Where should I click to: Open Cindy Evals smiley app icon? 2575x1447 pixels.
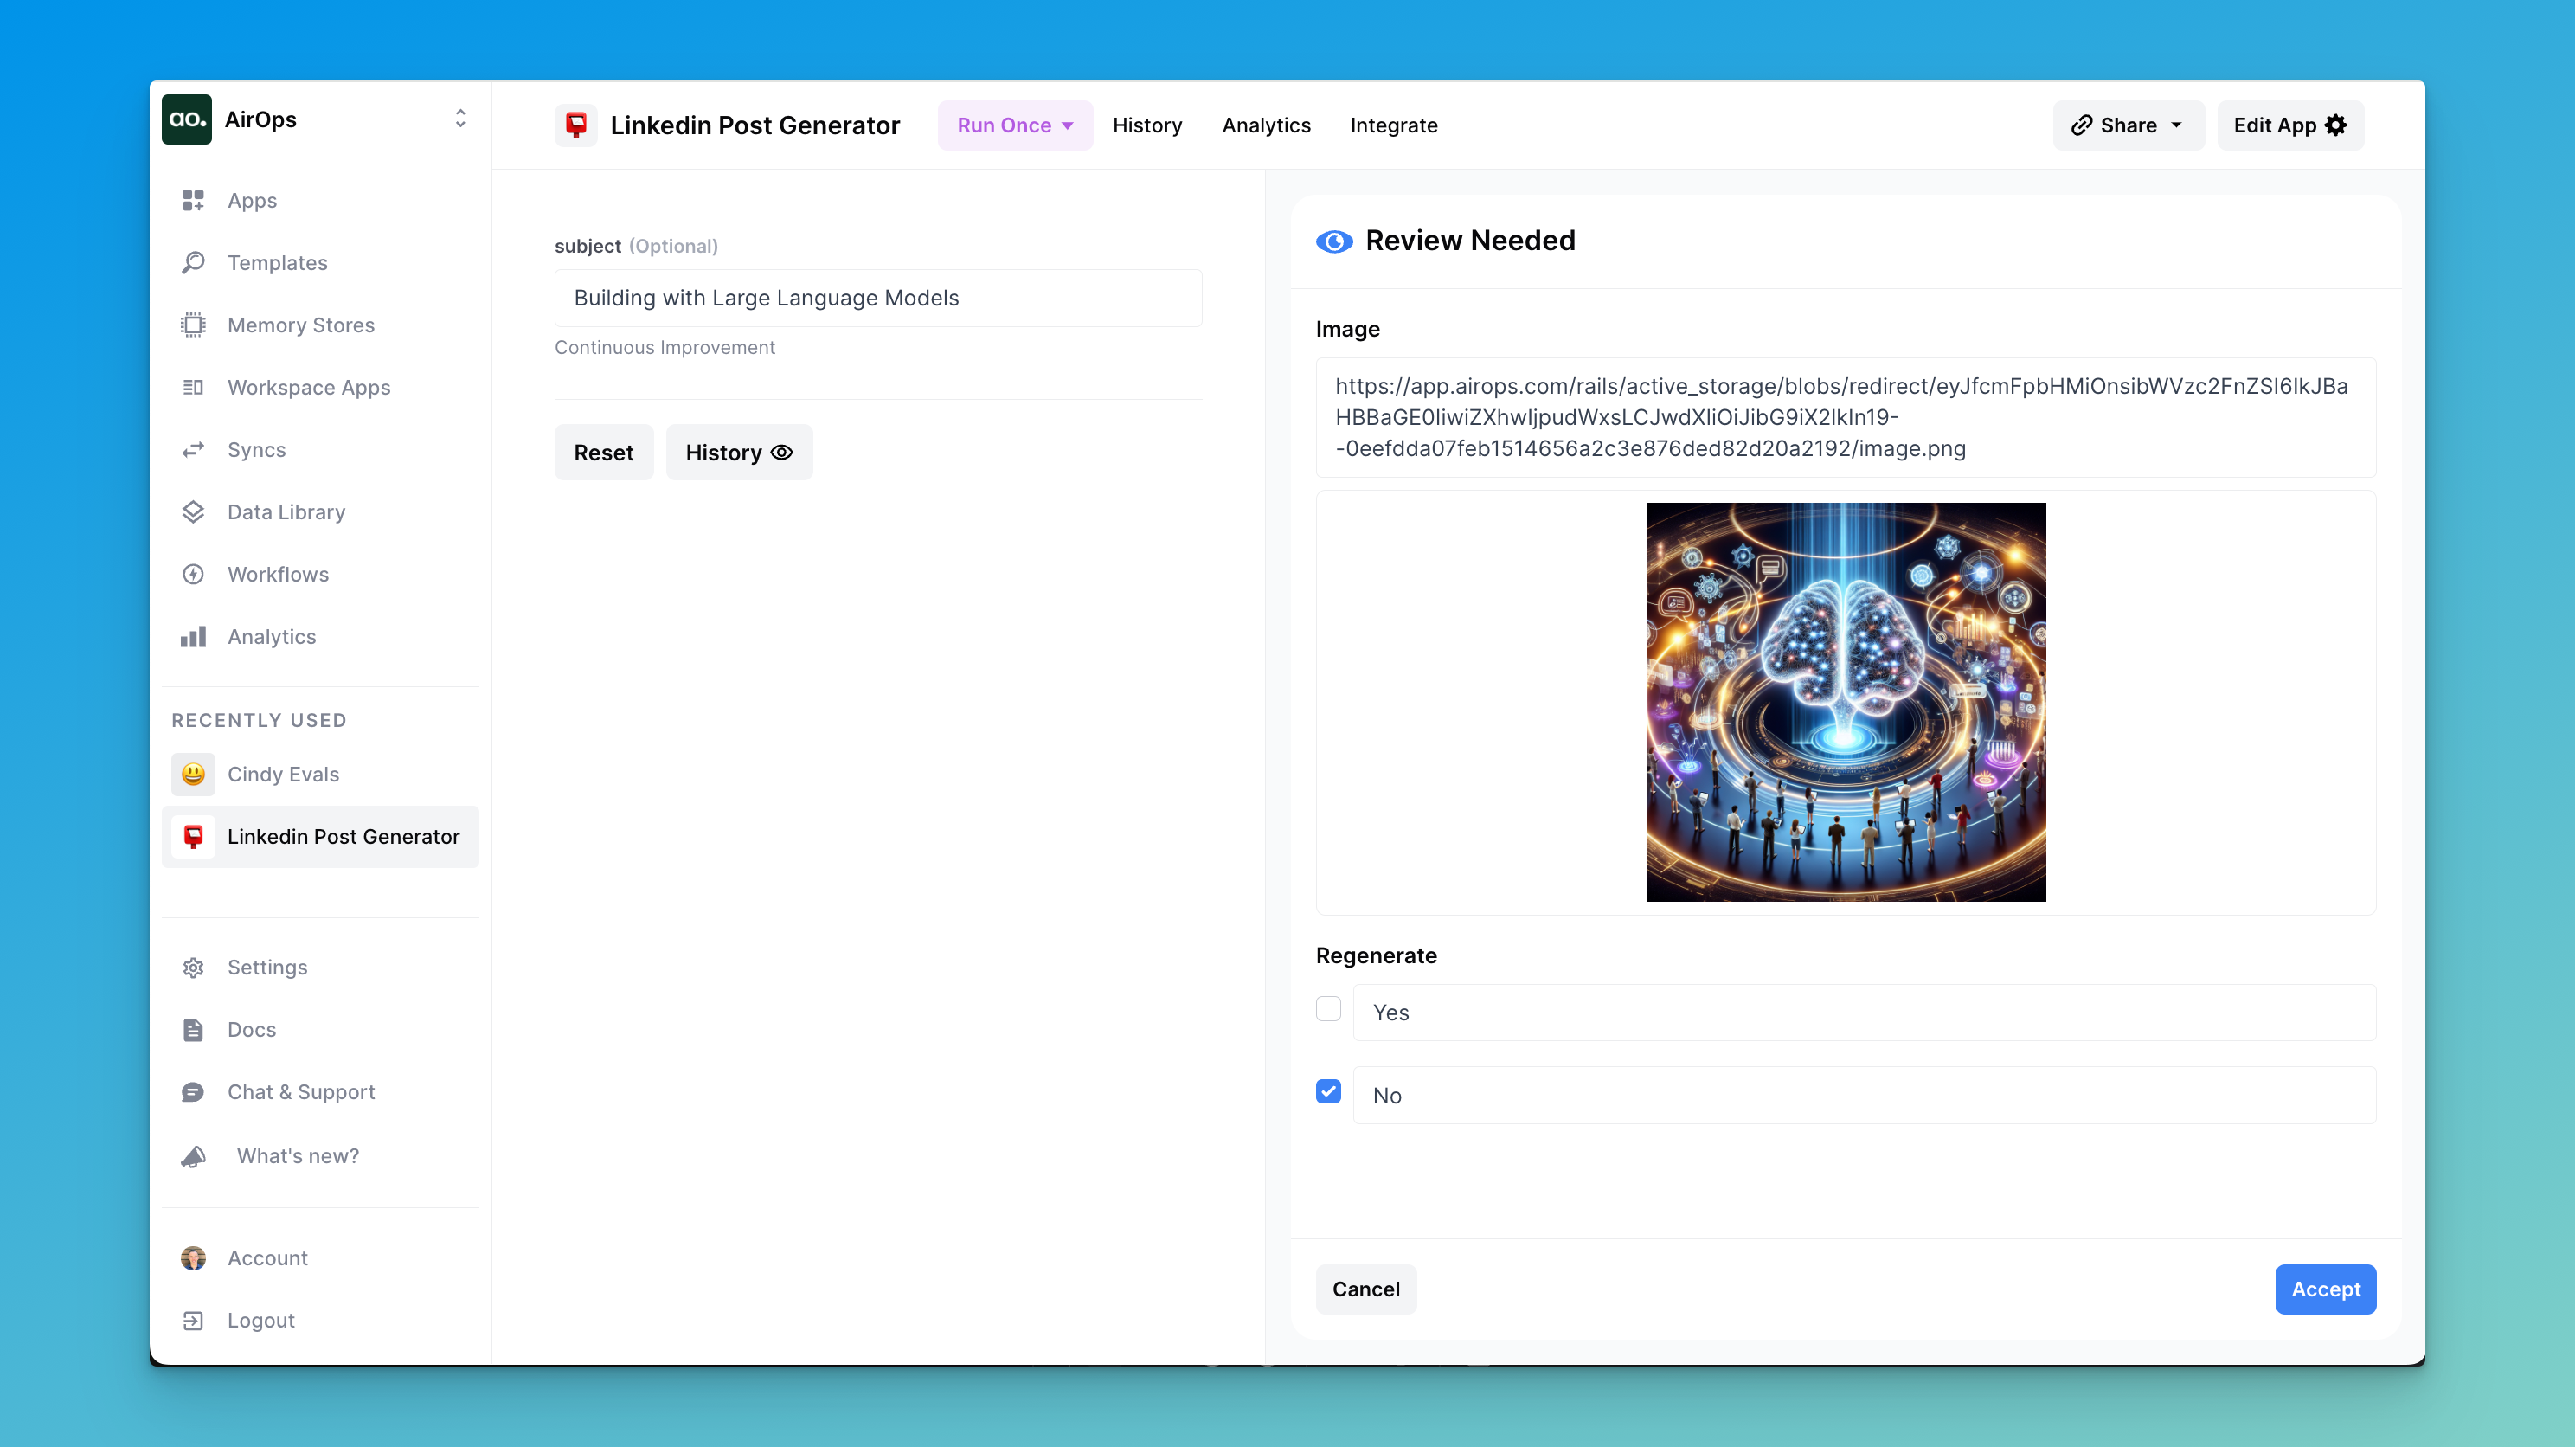click(193, 774)
